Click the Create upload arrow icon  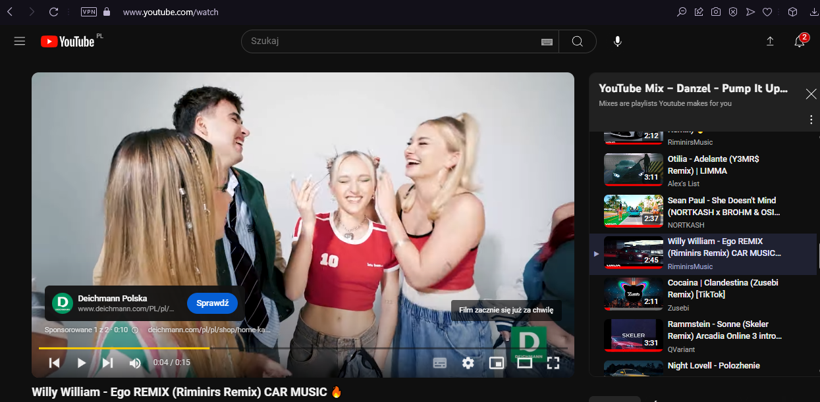pos(769,41)
